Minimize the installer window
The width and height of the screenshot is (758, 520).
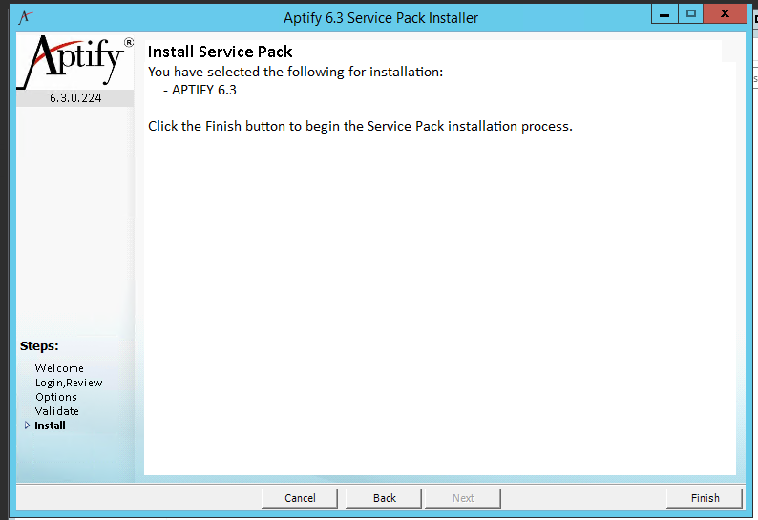point(664,14)
